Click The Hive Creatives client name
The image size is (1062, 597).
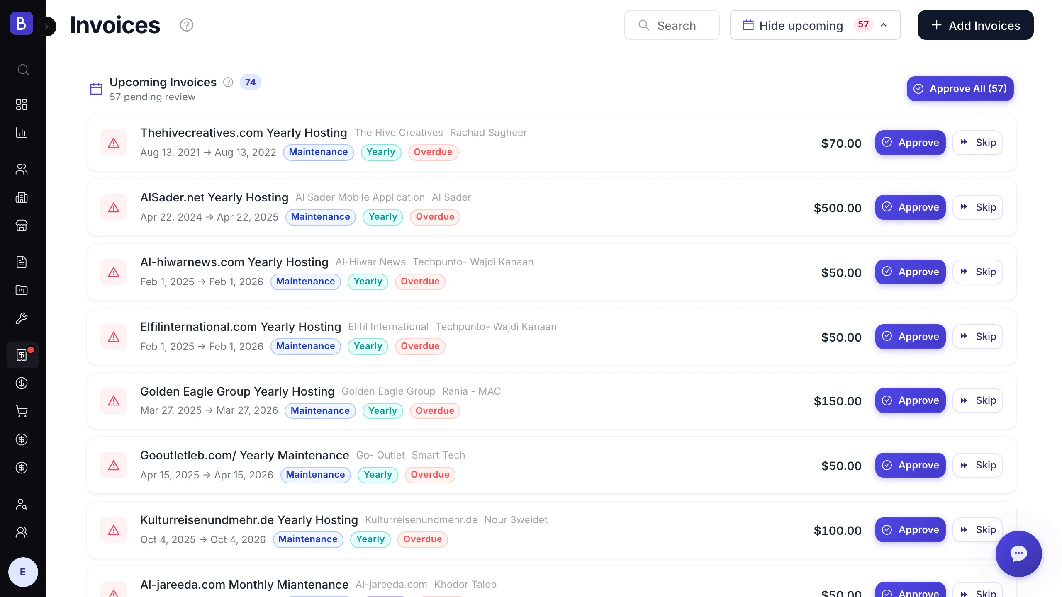398,133
